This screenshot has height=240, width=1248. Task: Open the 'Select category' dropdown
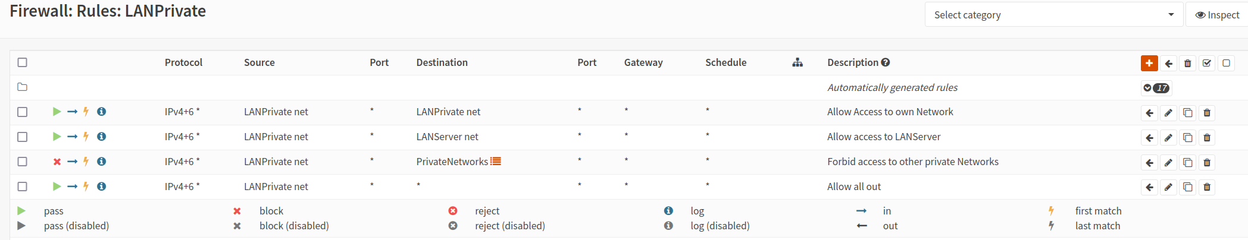[x=1054, y=15]
